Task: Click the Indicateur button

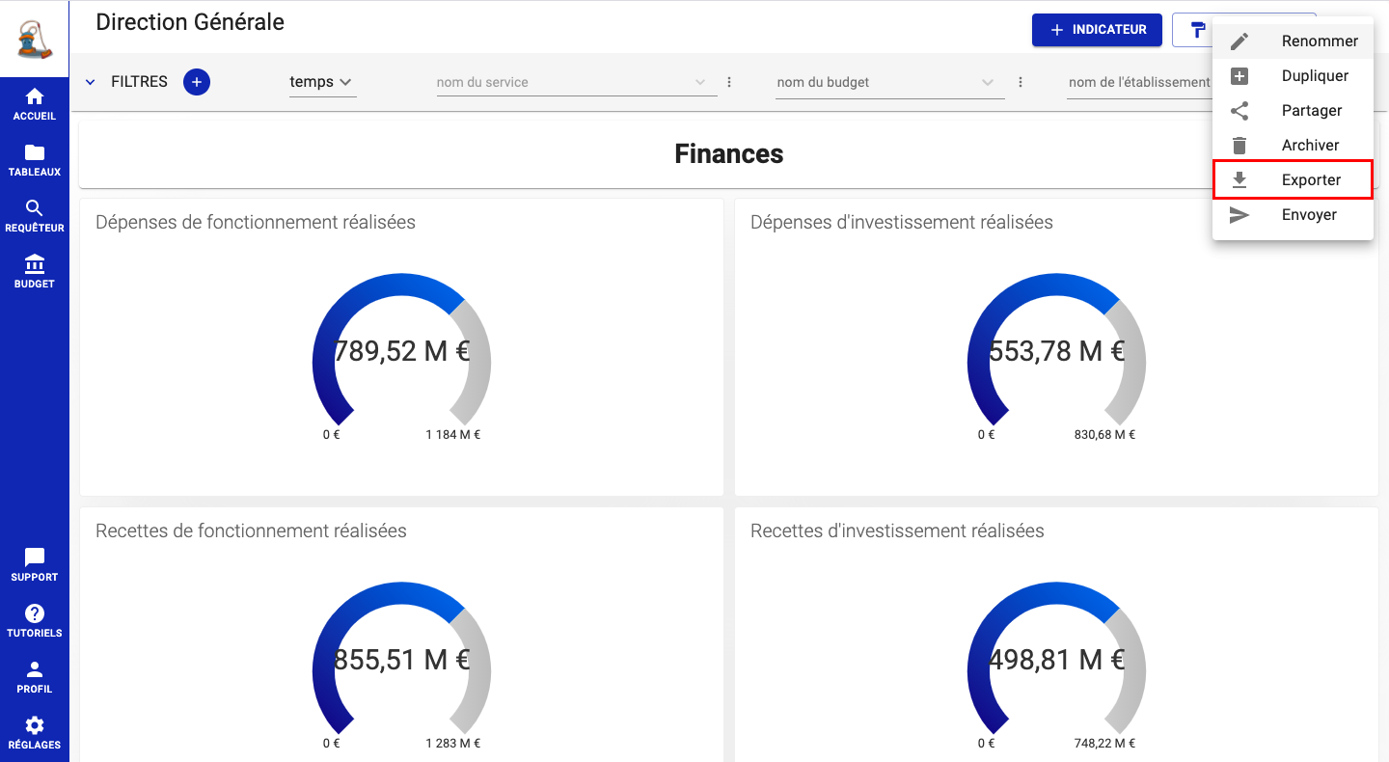Action: 1097,30
